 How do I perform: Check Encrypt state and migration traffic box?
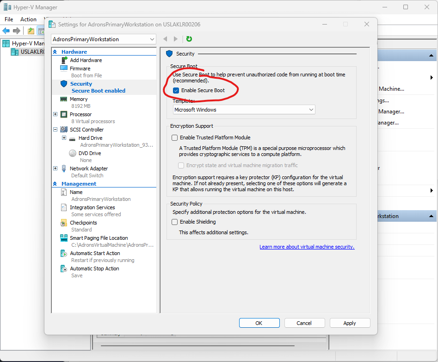[x=181, y=165]
